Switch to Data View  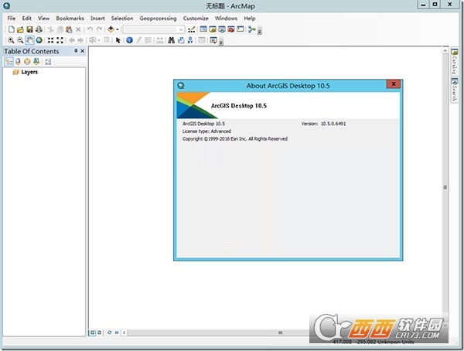point(92,332)
